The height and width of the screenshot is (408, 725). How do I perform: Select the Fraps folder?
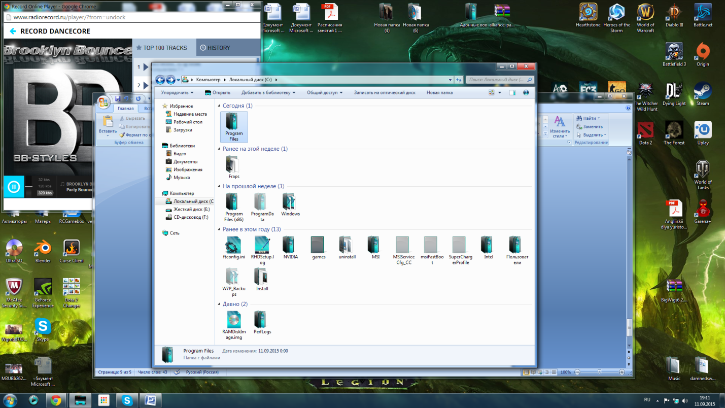[x=233, y=167]
